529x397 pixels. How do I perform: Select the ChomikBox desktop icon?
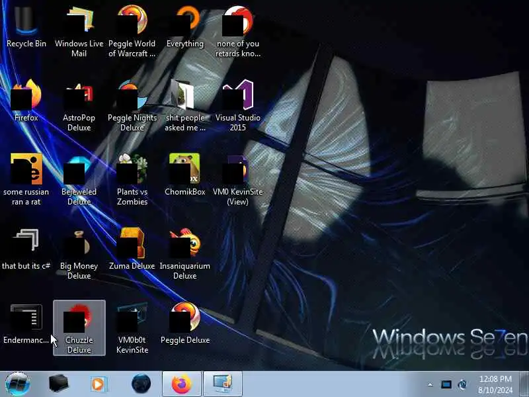185,175
